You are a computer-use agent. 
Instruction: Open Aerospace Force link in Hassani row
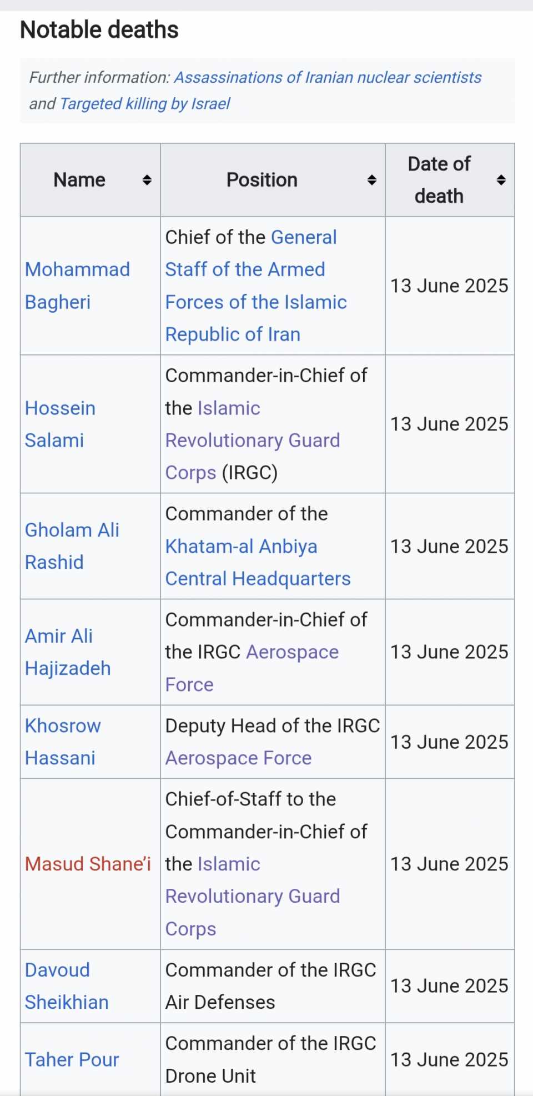coord(238,758)
